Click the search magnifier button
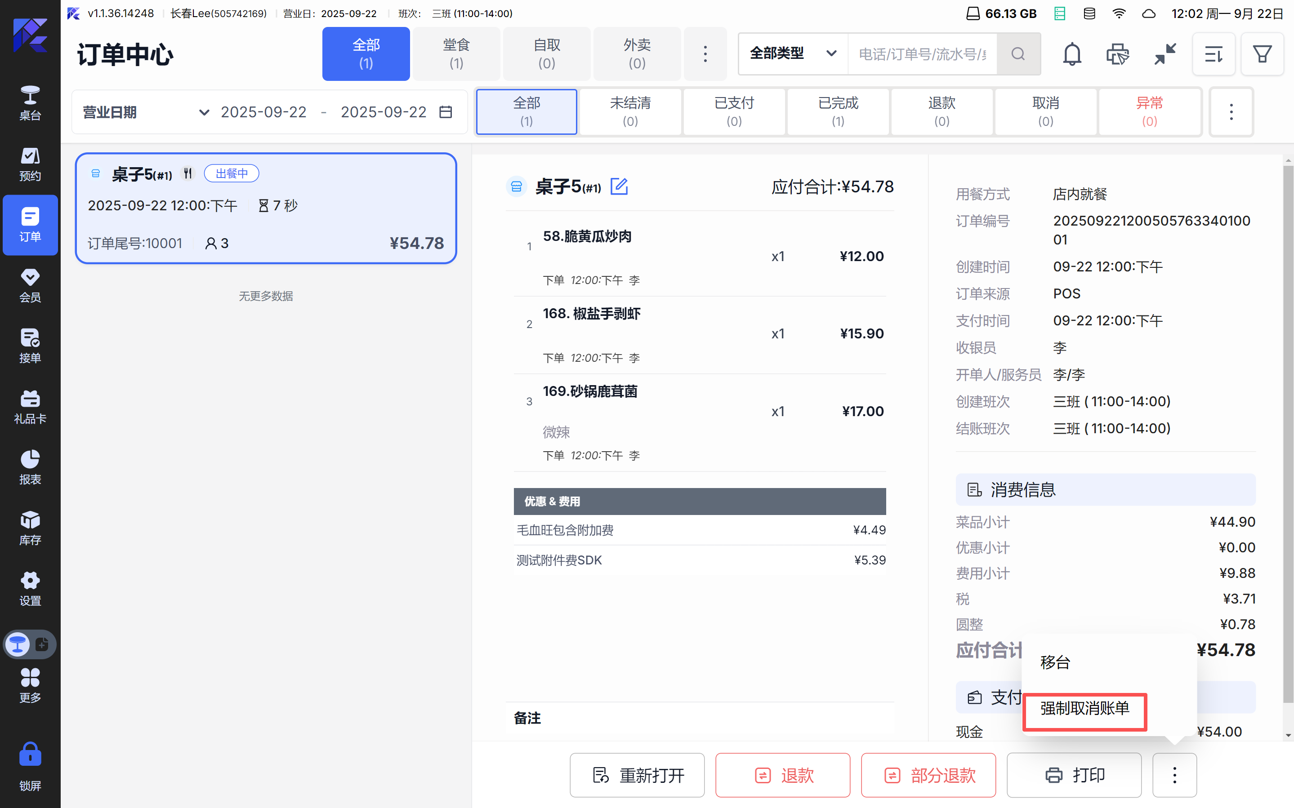 click(x=1018, y=54)
